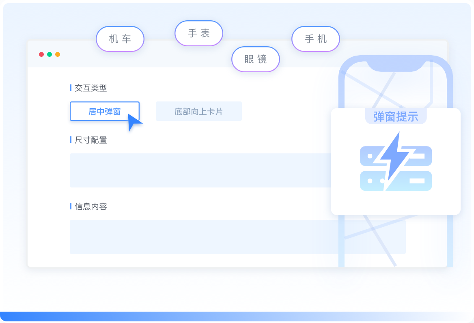
Task: Click the phone notch at top
Action: click(x=396, y=66)
